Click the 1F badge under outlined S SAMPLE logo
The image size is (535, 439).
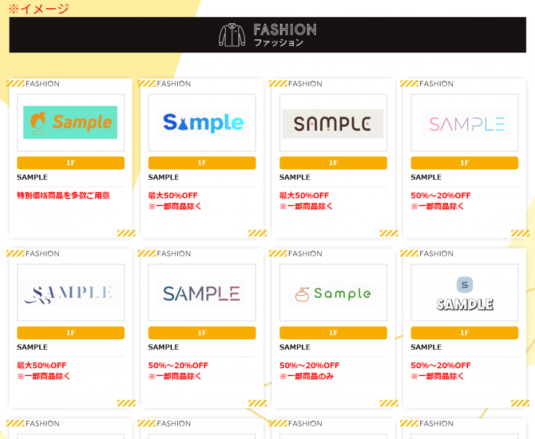pyautogui.click(x=465, y=333)
